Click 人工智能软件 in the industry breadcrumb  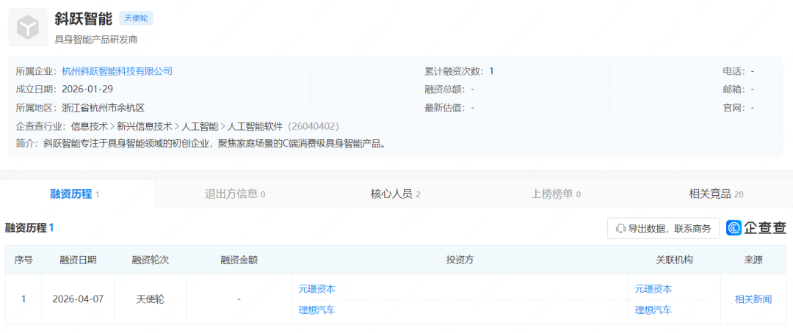256,126
